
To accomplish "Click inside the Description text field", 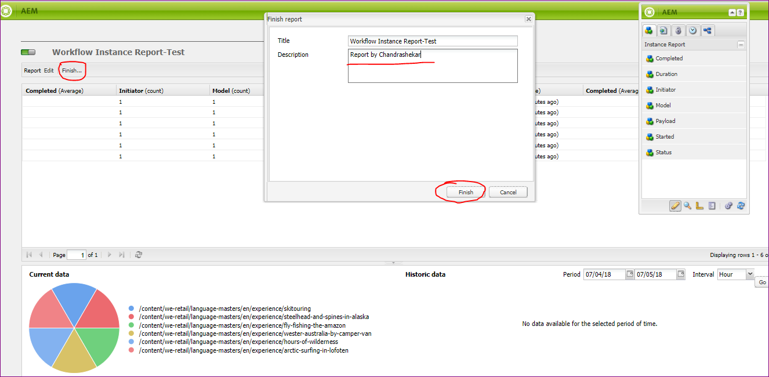I will [432, 65].
